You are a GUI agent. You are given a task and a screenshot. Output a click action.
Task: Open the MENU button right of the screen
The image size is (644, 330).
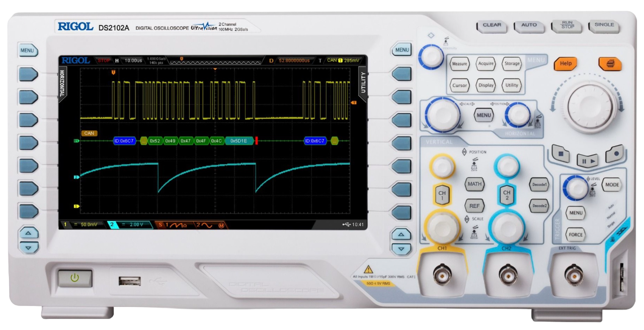(x=402, y=50)
